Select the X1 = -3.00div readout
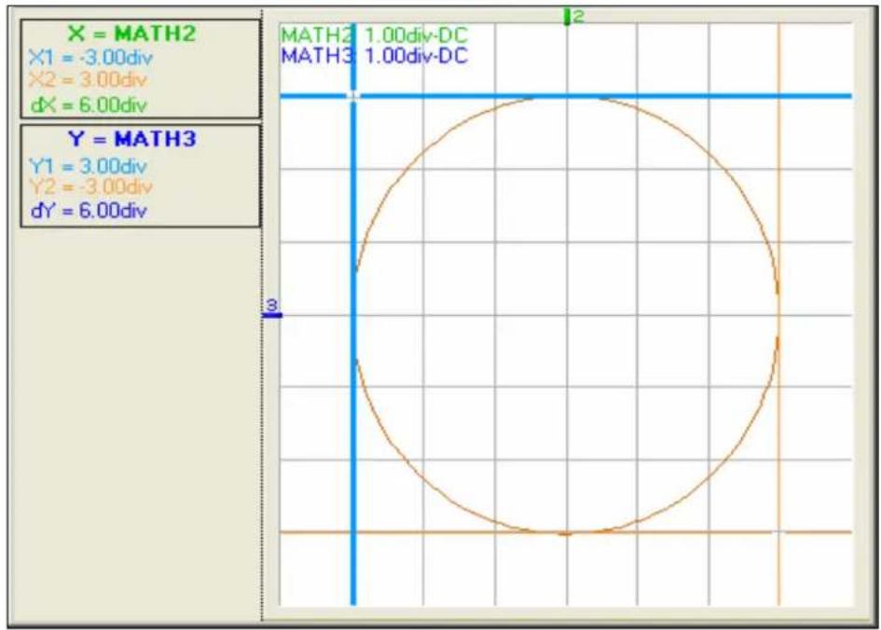Viewport: 881px width, 630px height. click(x=89, y=57)
